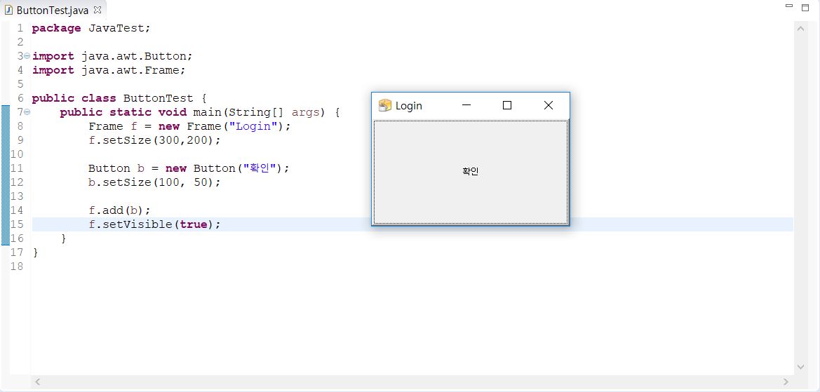Viewport: 820px width, 392px height.
Task: Maximize the Login window
Action: pos(506,106)
